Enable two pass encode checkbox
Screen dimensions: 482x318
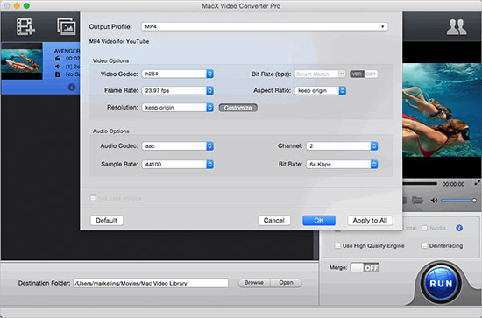click(x=93, y=198)
